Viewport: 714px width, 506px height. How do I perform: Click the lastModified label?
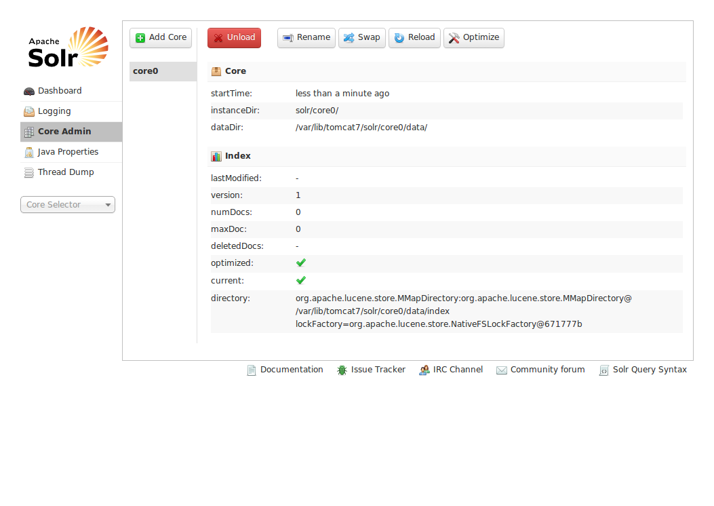[x=236, y=178]
